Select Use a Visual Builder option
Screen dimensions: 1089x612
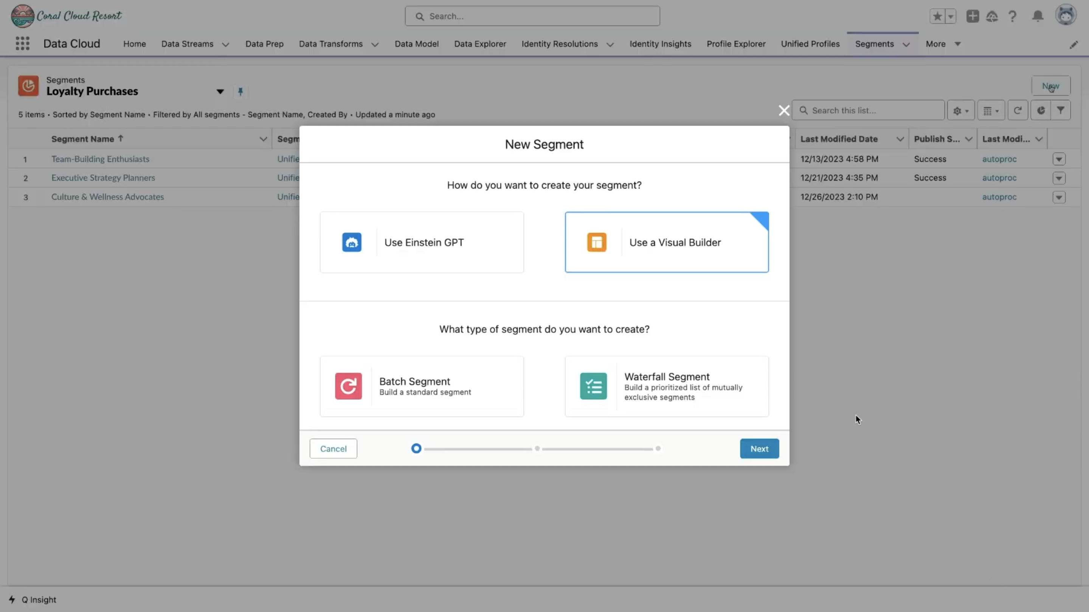point(666,243)
